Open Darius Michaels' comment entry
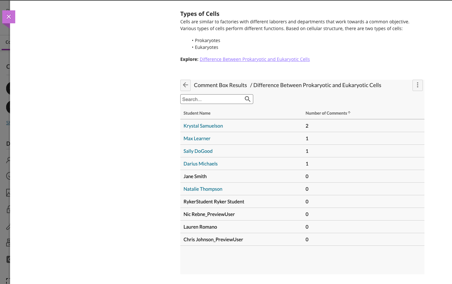The height and width of the screenshot is (284, 452). click(200, 164)
